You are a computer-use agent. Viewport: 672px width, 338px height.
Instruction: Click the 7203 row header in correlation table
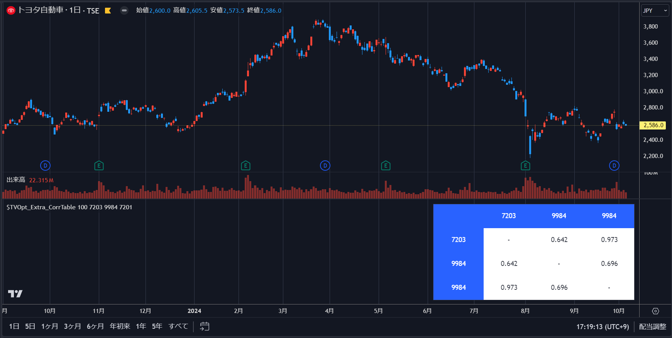459,240
